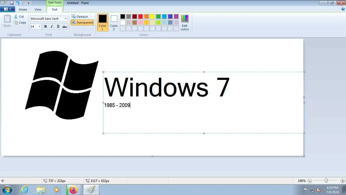Pick the brown color swatch

coord(135,22)
